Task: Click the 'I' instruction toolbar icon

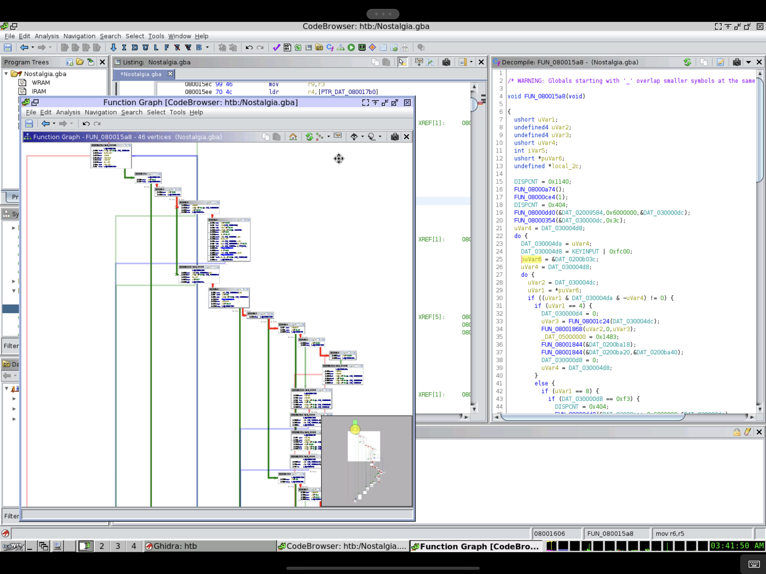Action: (124, 47)
